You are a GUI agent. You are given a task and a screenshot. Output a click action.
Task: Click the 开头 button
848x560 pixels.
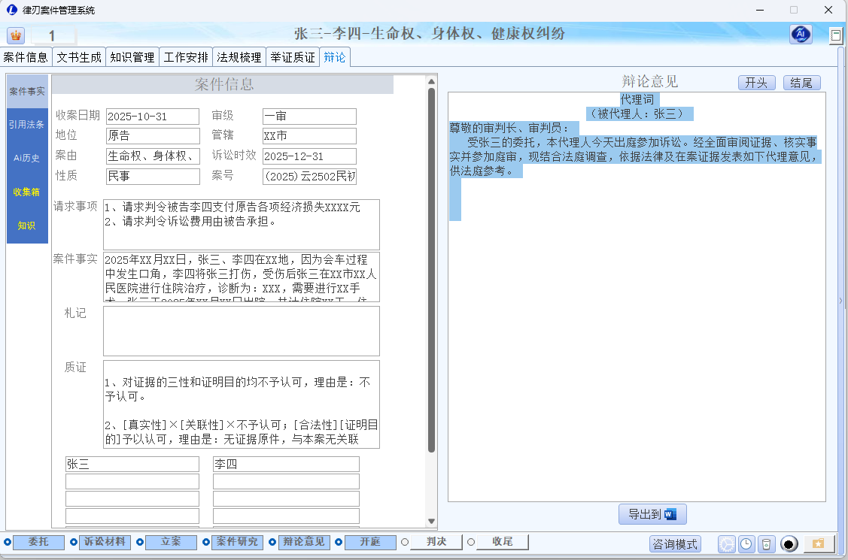pyautogui.click(x=755, y=83)
